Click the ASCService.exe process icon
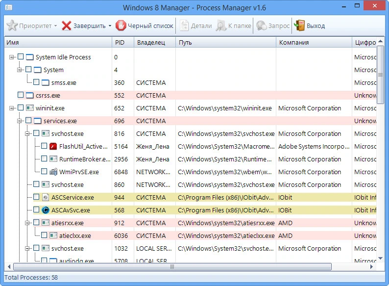Image resolution: width=389 pixels, height=286 pixels. (x=46, y=198)
